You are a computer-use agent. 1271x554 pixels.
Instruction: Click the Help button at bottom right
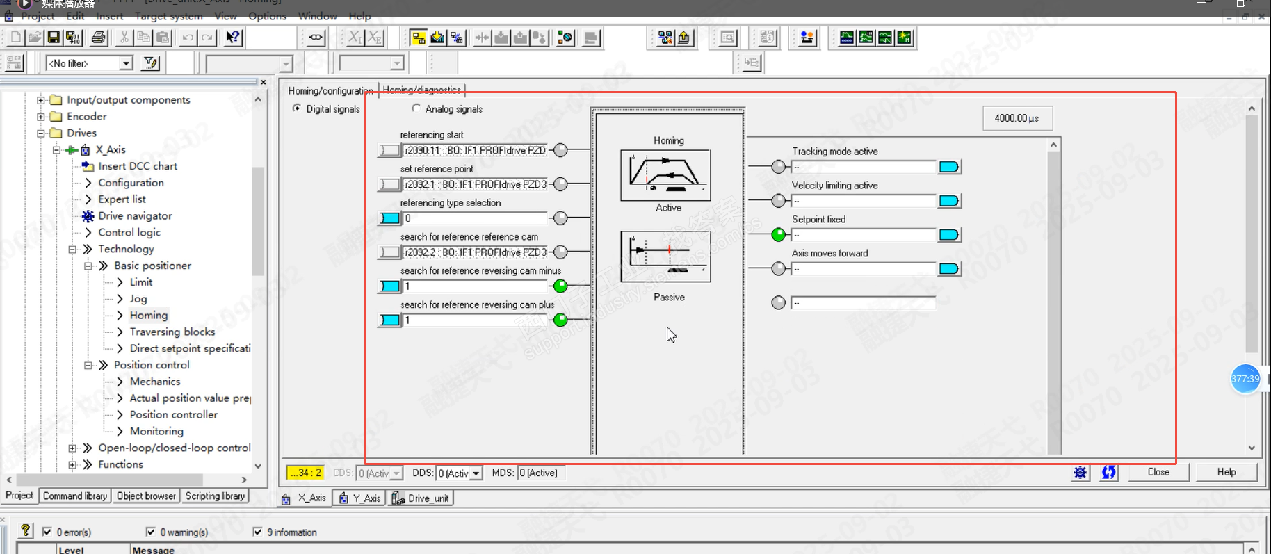(1227, 472)
